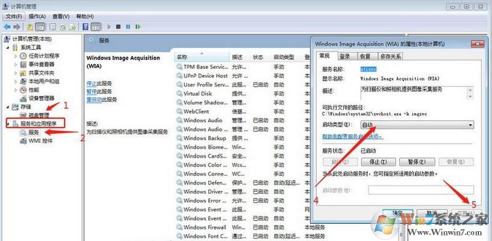Click the green Refresh toolbar icon

click(63, 27)
